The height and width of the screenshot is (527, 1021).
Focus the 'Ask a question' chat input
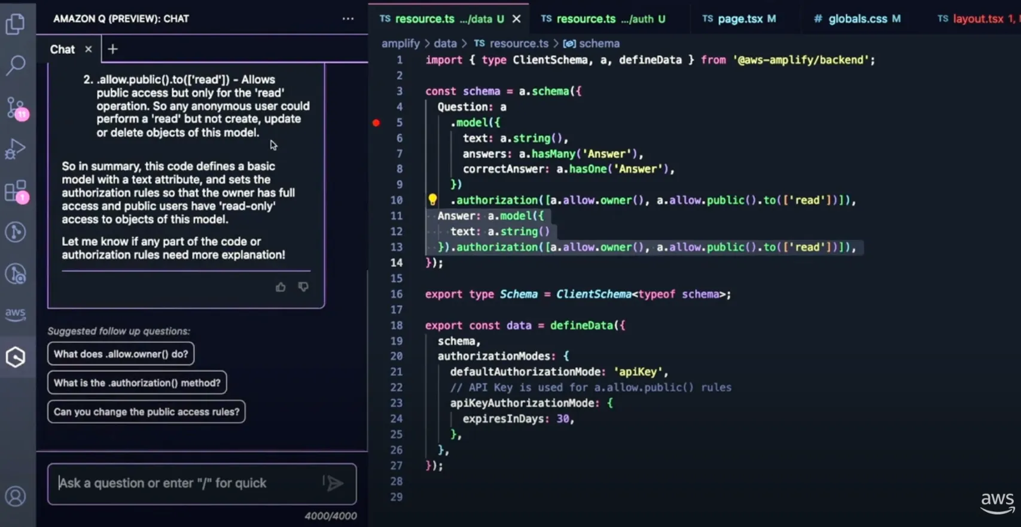202,483
